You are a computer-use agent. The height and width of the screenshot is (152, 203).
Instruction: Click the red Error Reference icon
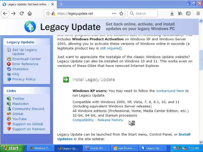point(9,64)
